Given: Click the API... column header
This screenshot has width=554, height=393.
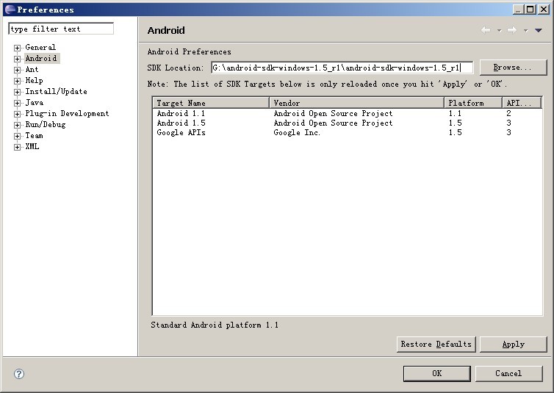Looking at the screenshot, I should tap(522, 103).
